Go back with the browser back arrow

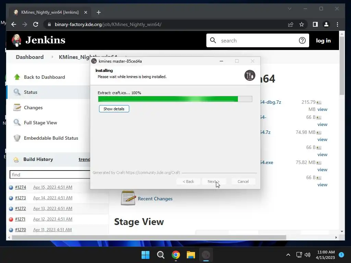pyautogui.click(x=14, y=24)
